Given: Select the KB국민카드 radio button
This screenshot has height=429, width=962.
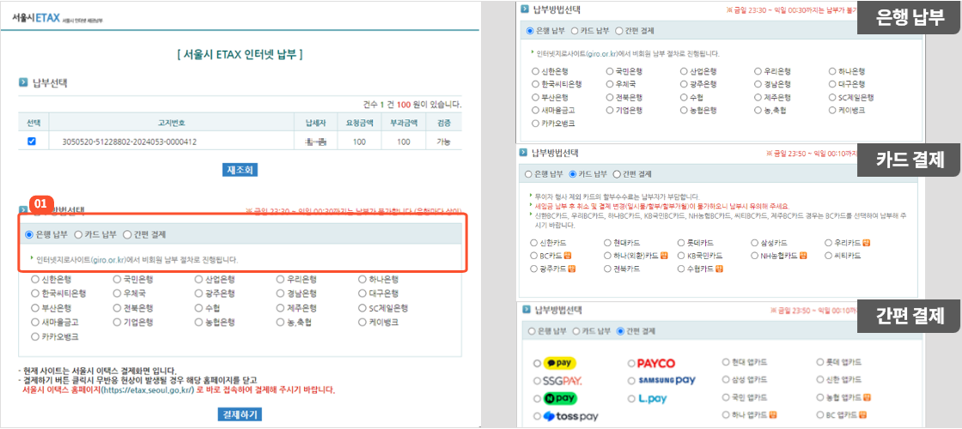Looking at the screenshot, I should point(682,256).
